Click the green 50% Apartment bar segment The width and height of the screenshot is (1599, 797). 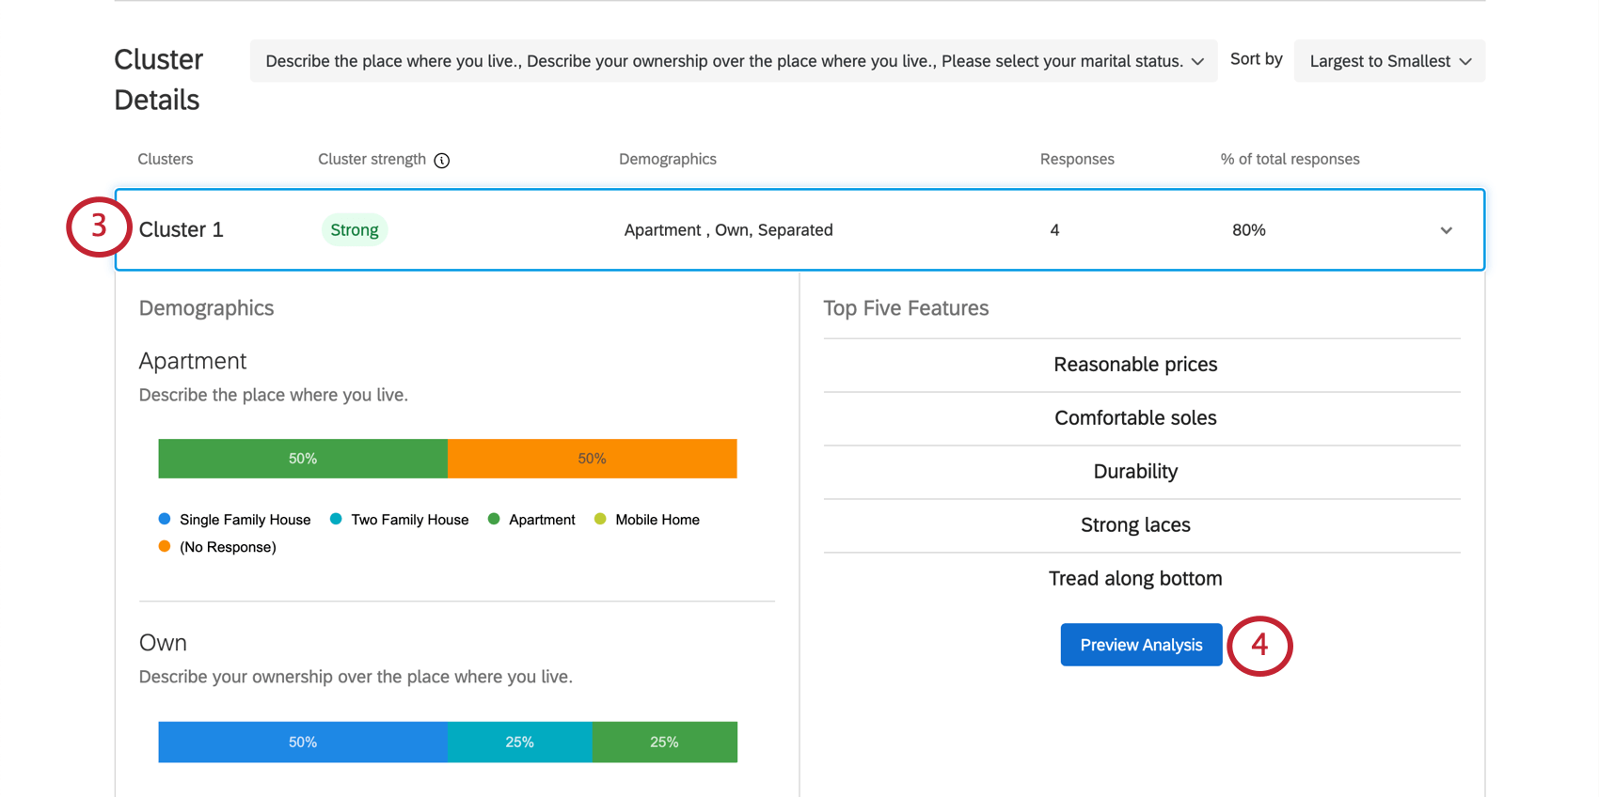tap(303, 459)
